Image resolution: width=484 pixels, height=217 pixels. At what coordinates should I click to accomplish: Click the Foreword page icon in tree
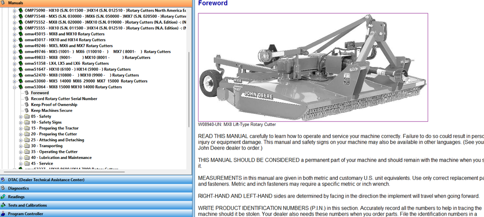point(27,93)
